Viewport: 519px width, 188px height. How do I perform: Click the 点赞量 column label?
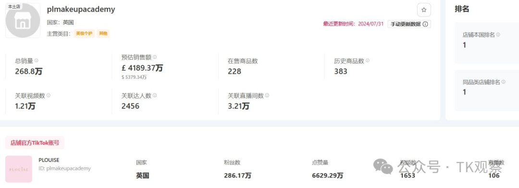click(x=320, y=163)
